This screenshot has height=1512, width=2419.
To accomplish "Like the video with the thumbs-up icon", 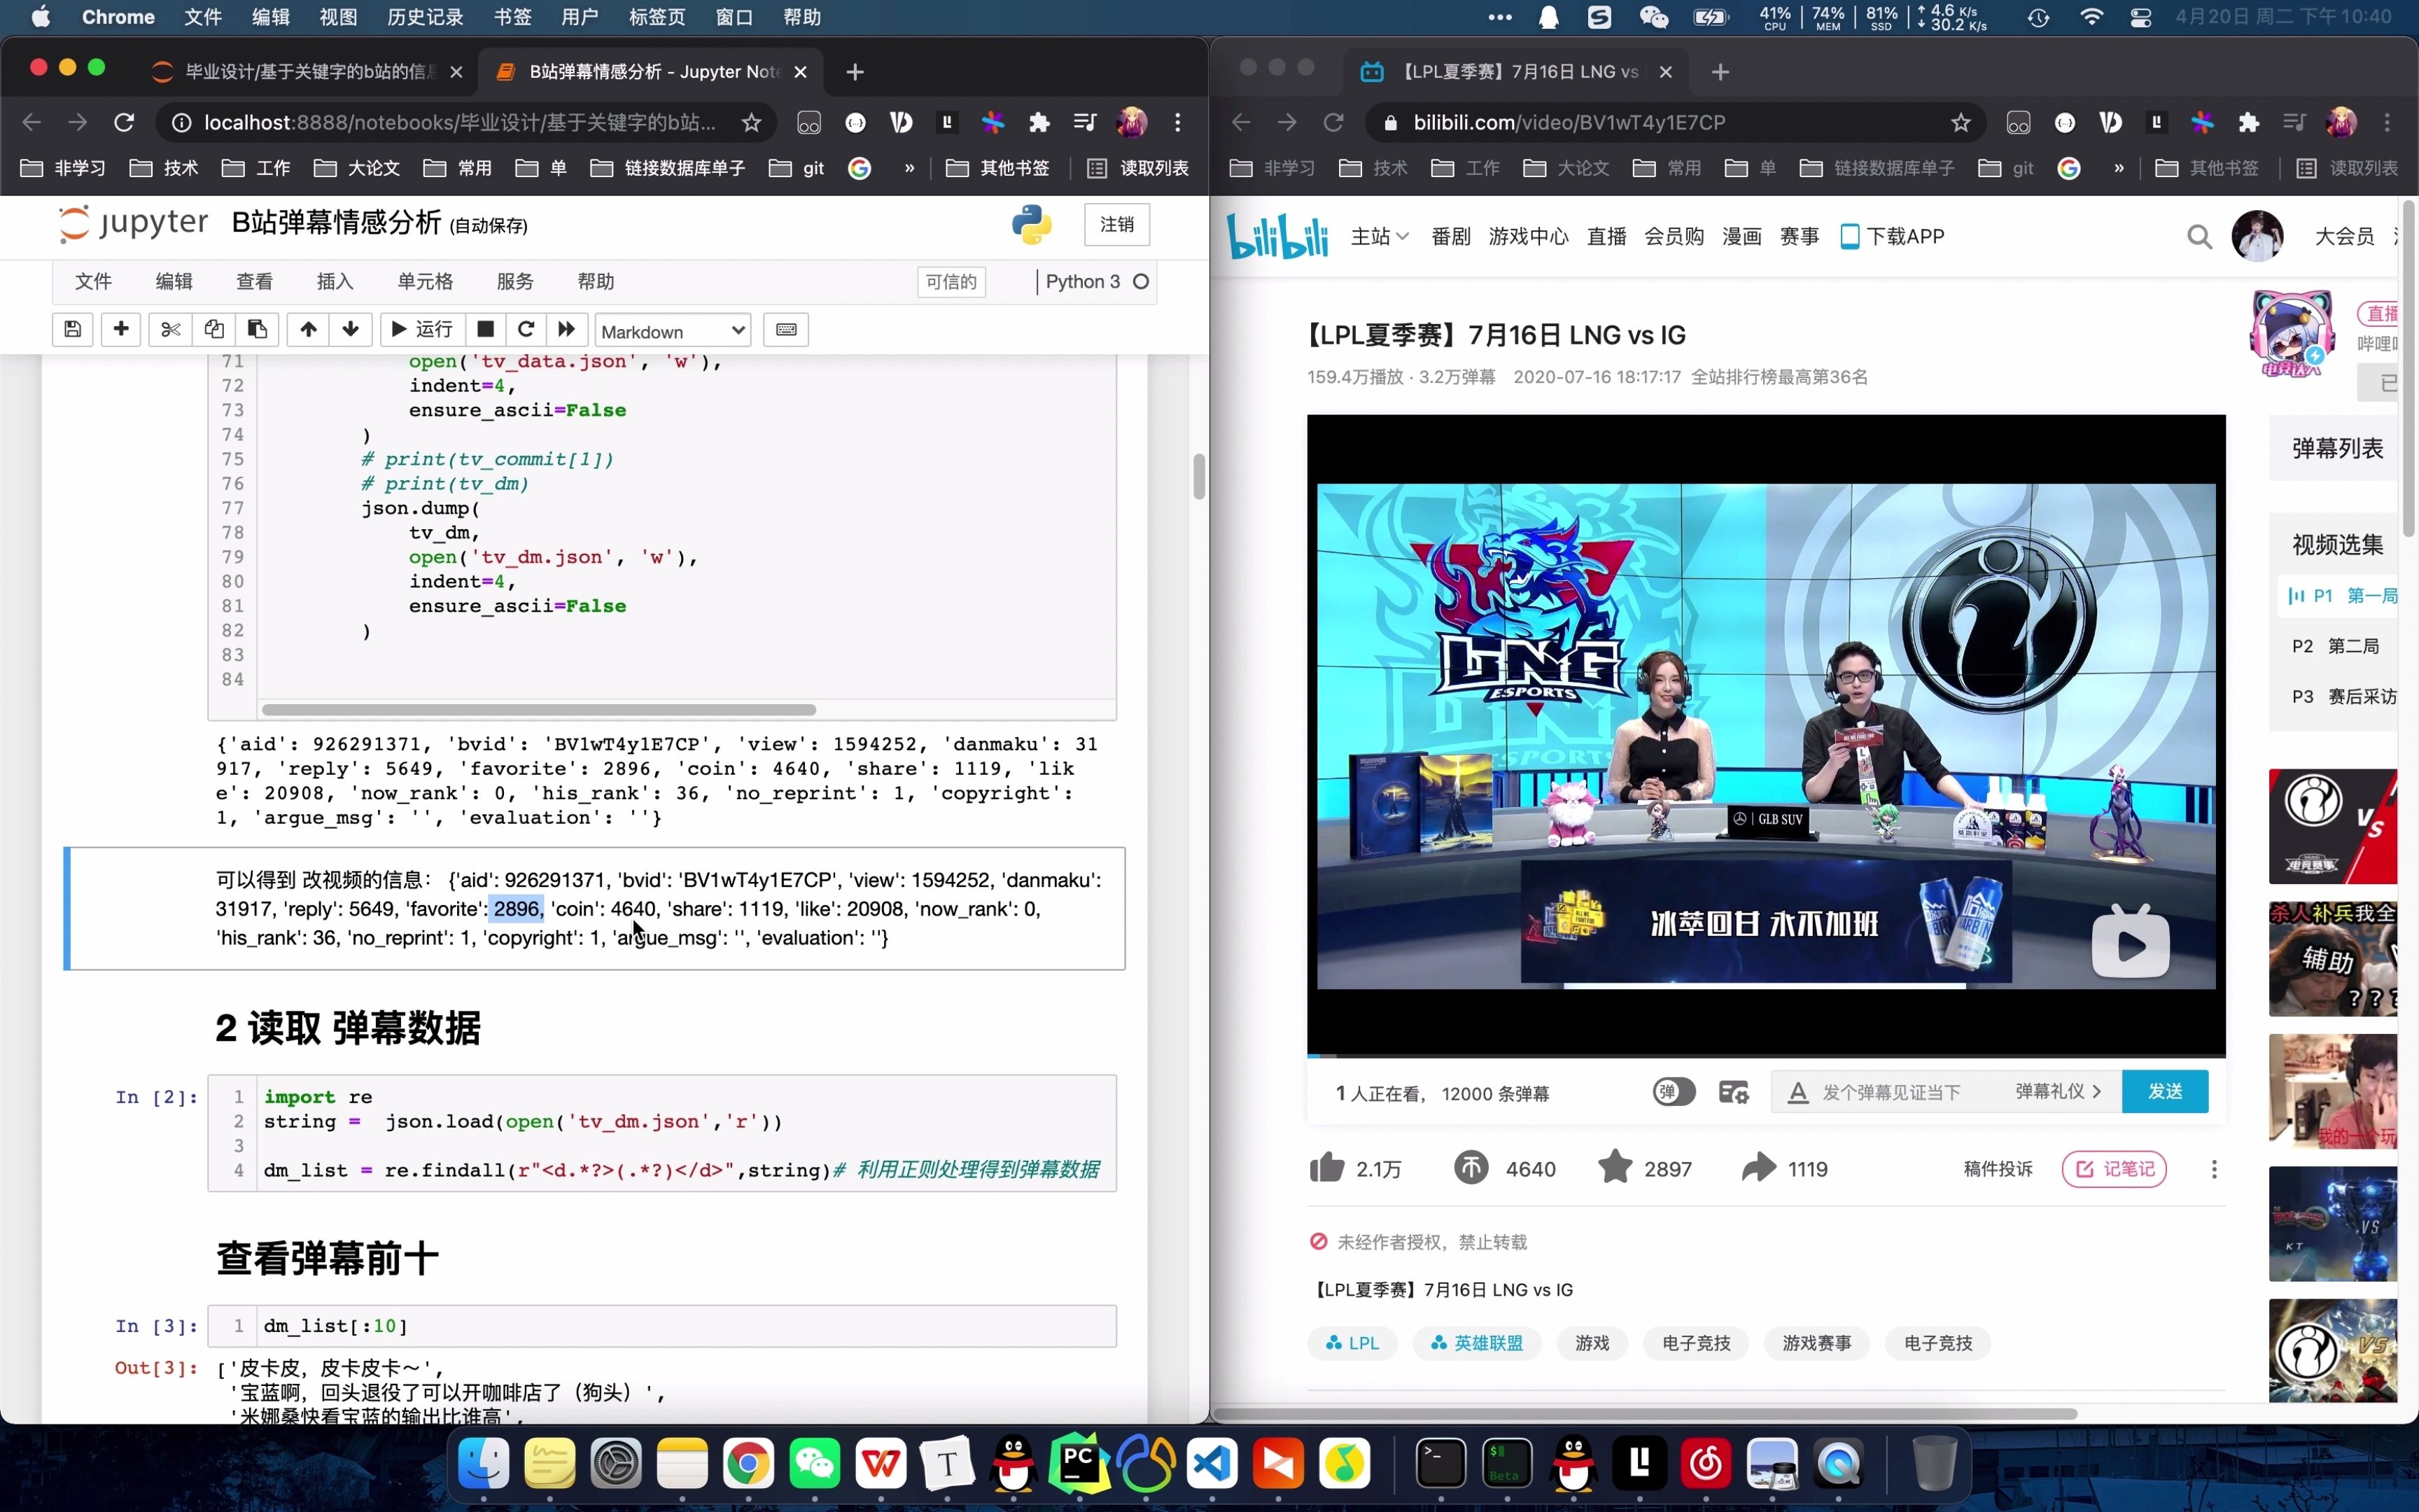I will pyautogui.click(x=1328, y=1168).
